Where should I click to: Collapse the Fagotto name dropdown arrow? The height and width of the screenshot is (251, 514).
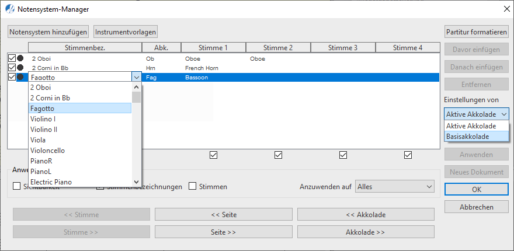(136, 77)
